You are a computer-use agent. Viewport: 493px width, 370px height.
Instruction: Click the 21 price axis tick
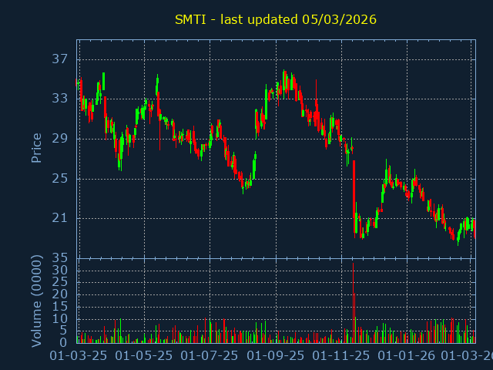point(60,219)
